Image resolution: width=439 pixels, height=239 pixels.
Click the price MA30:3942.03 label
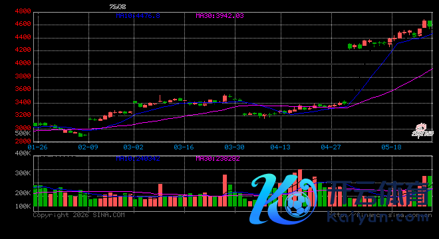[x=219, y=16]
